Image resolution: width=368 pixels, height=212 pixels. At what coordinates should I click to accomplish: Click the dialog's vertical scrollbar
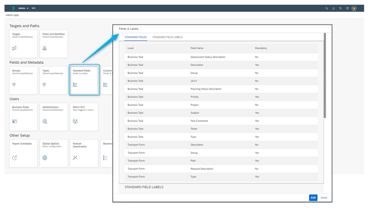(325, 75)
